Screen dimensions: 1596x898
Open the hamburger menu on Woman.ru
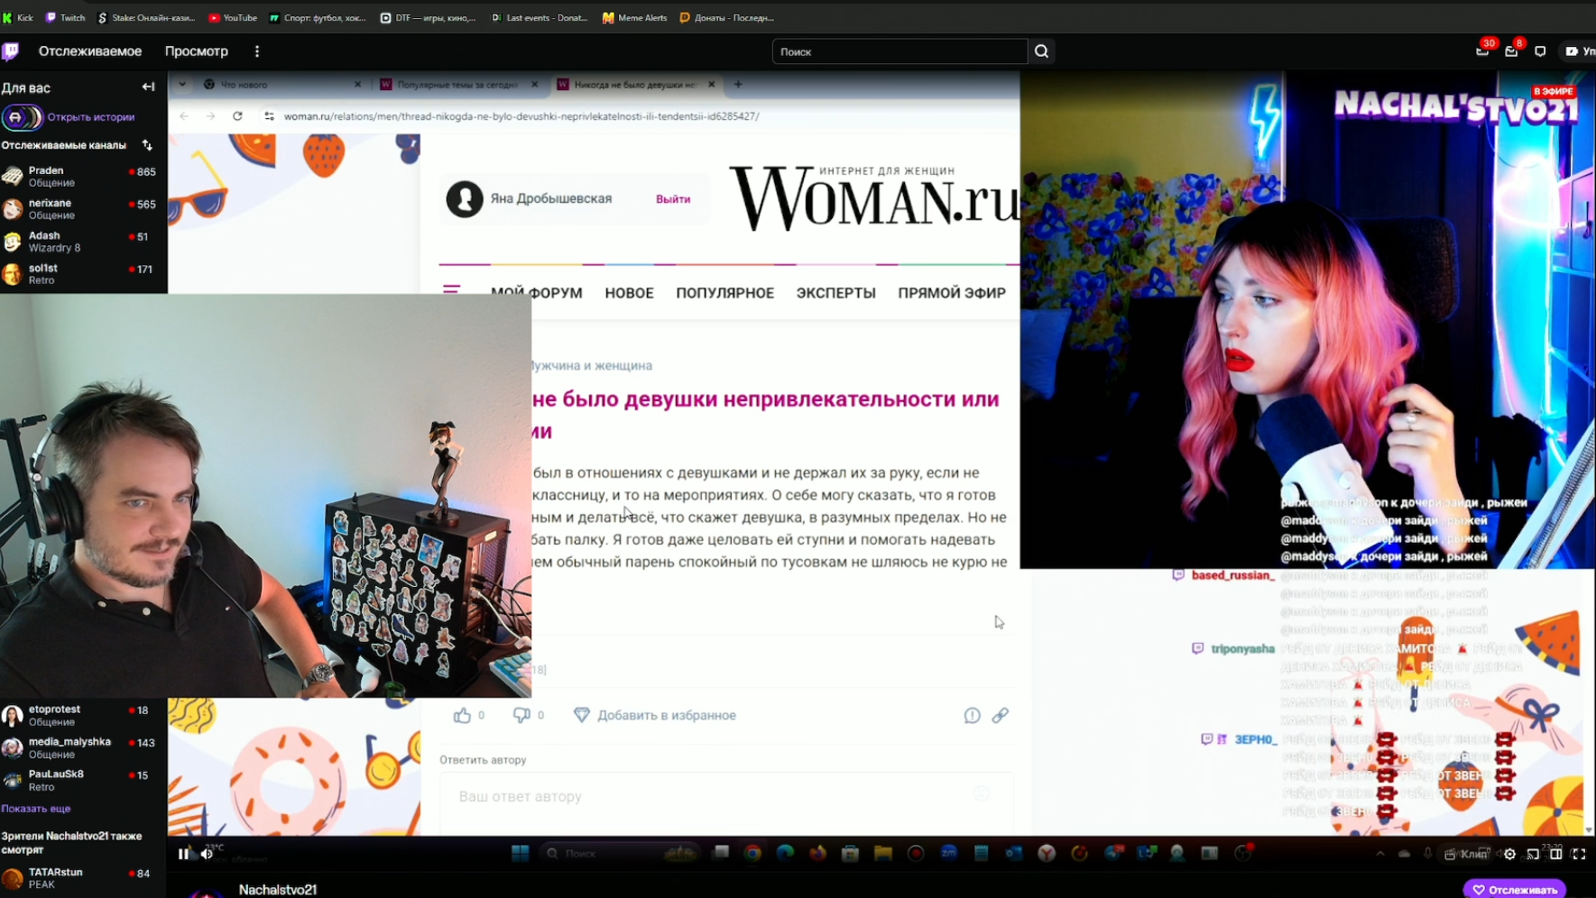click(x=452, y=290)
